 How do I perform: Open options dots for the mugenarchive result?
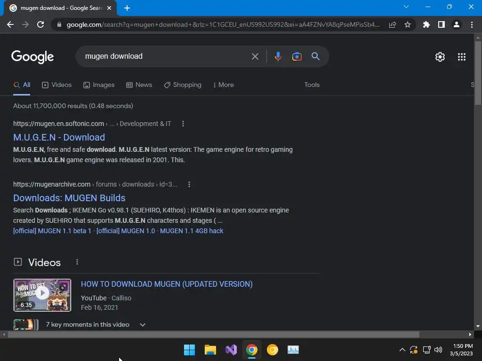(189, 184)
